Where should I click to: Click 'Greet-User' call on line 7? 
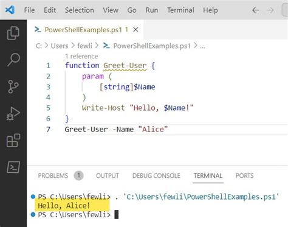pyautogui.click(x=86, y=129)
